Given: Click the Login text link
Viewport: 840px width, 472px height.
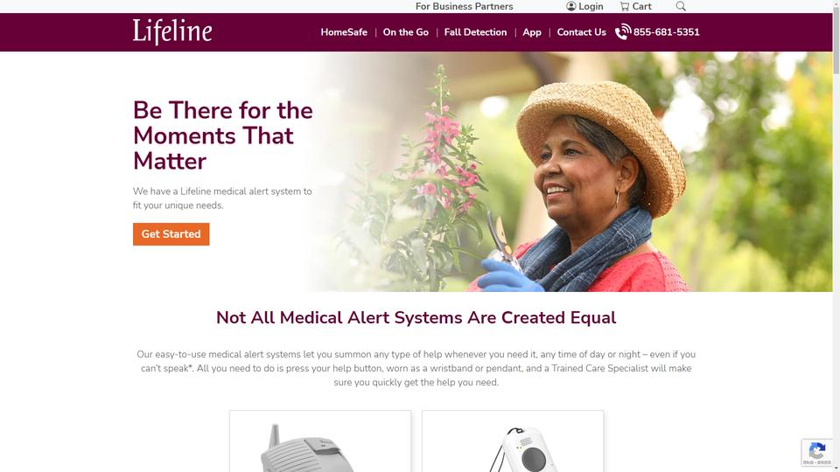Looking at the screenshot, I should (x=591, y=6).
